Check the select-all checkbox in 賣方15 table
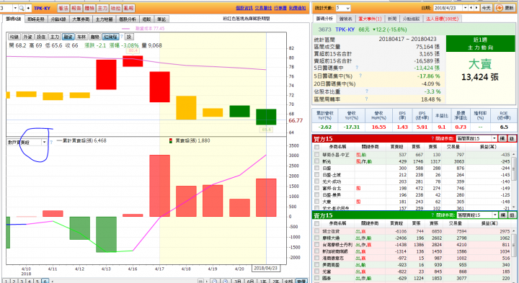This screenshot has height=283, width=519. coord(317,223)
